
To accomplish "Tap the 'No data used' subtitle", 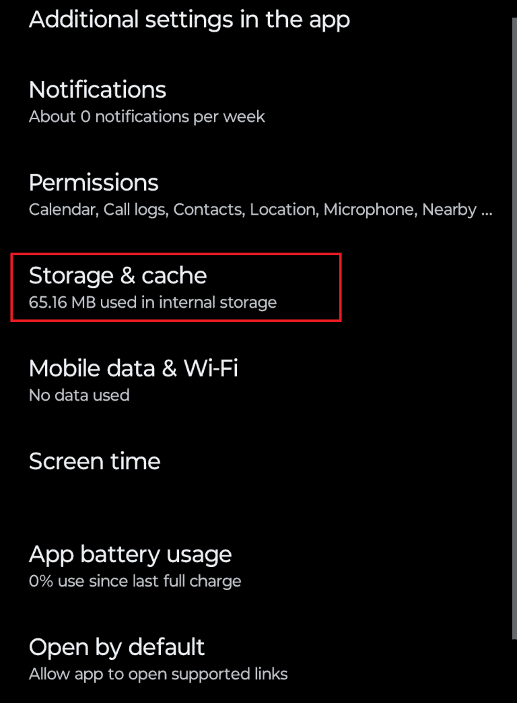I will click(79, 395).
